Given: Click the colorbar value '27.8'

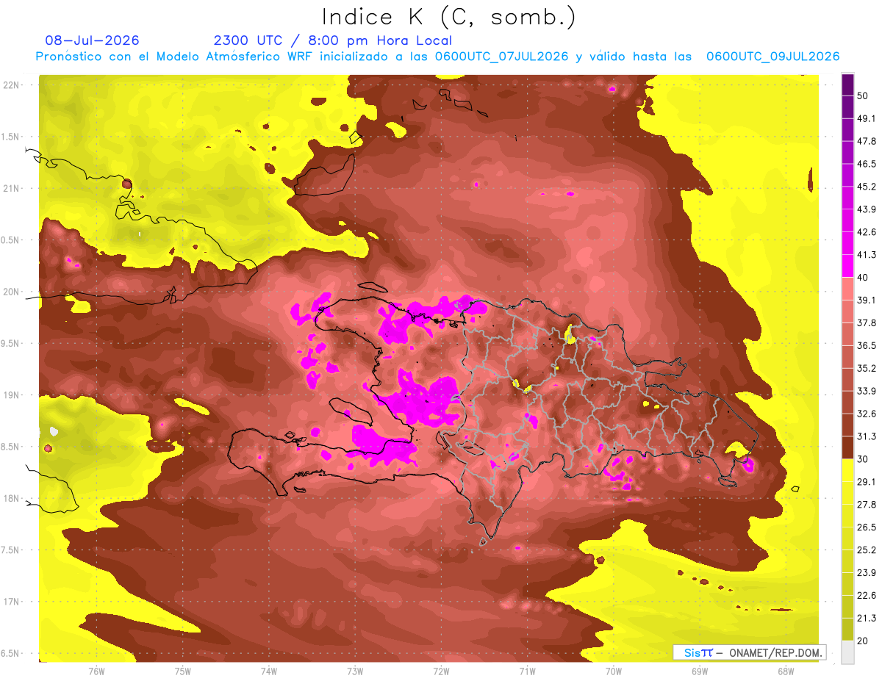Looking at the screenshot, I should click(866, 505).
